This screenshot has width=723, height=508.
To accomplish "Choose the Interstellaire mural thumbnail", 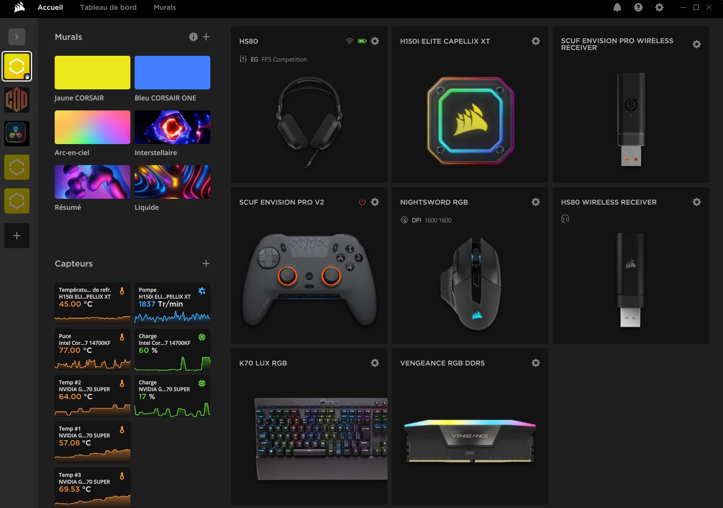I will click(x=172, y=127).
